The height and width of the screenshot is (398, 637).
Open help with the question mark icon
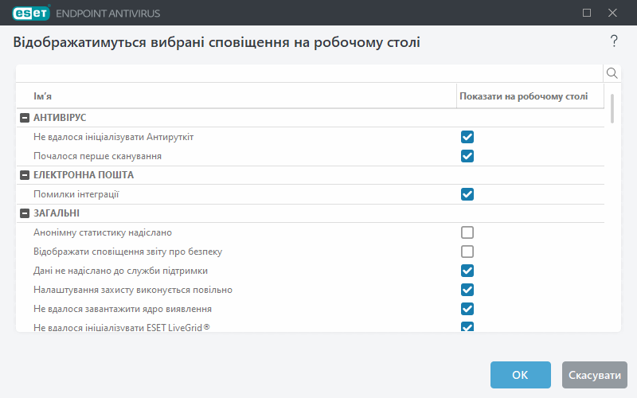pyautogui.click(x=614, y=41)
